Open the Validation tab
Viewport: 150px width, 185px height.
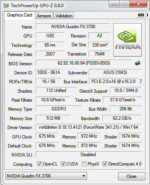pyautogui.click(x=64, y=16)
